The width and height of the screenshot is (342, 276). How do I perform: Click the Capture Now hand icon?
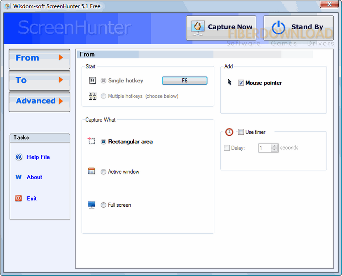(x=198, y=28)
